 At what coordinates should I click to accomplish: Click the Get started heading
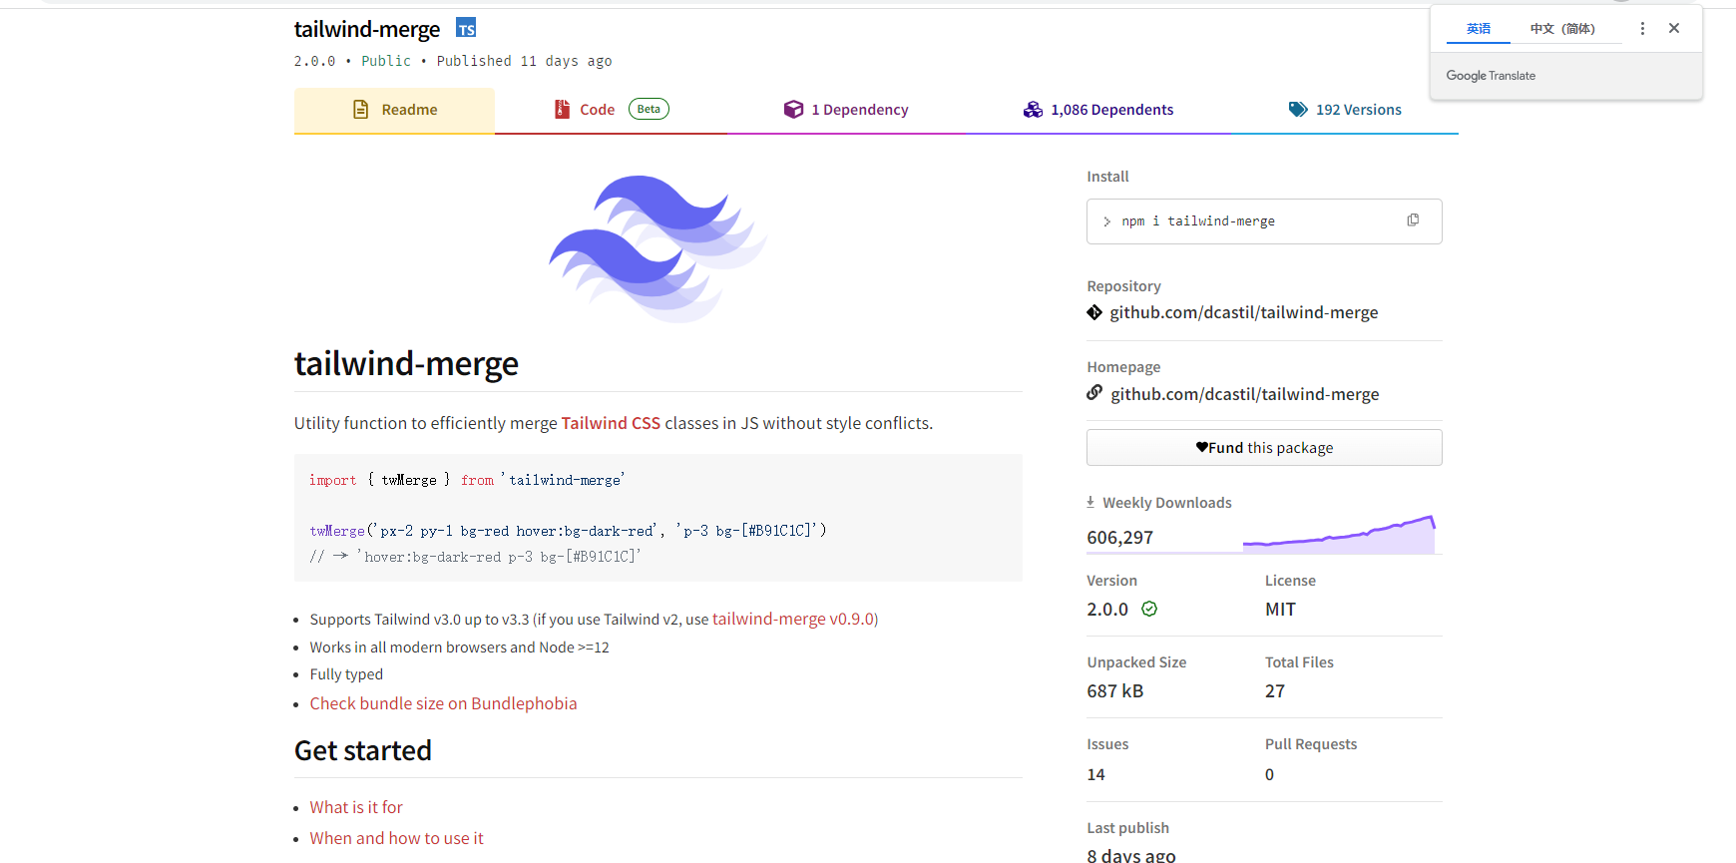click(363, 750)
